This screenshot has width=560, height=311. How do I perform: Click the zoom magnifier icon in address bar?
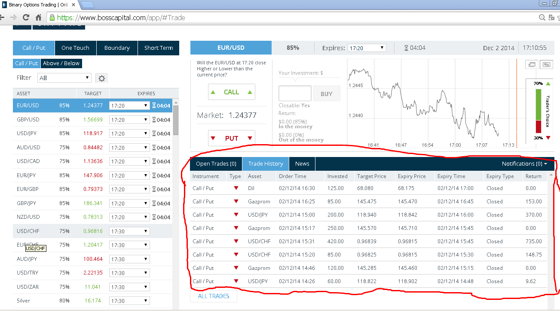[x=542, y=18]
